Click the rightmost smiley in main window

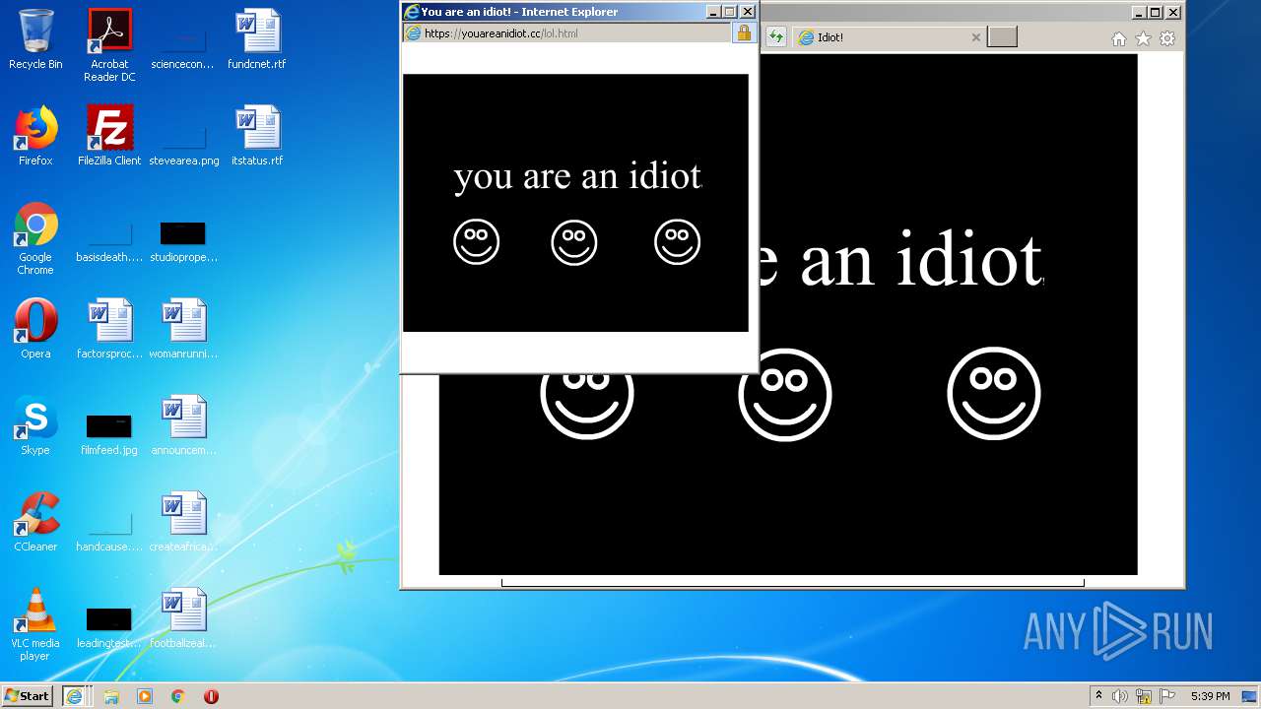pos(994,393)
